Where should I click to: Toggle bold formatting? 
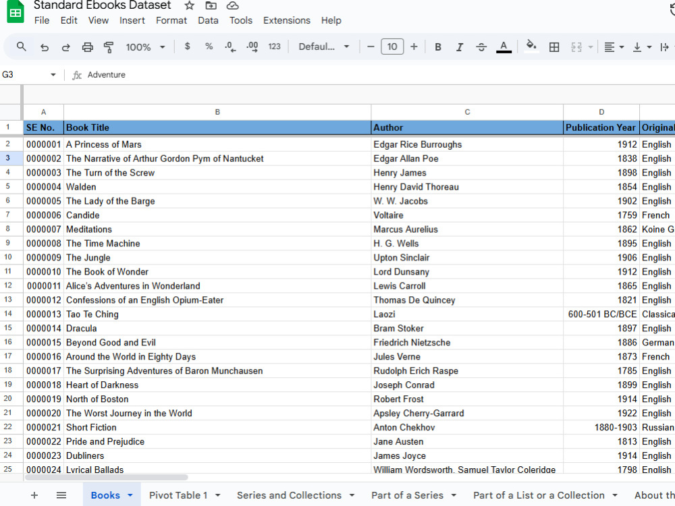click(437, 47)
